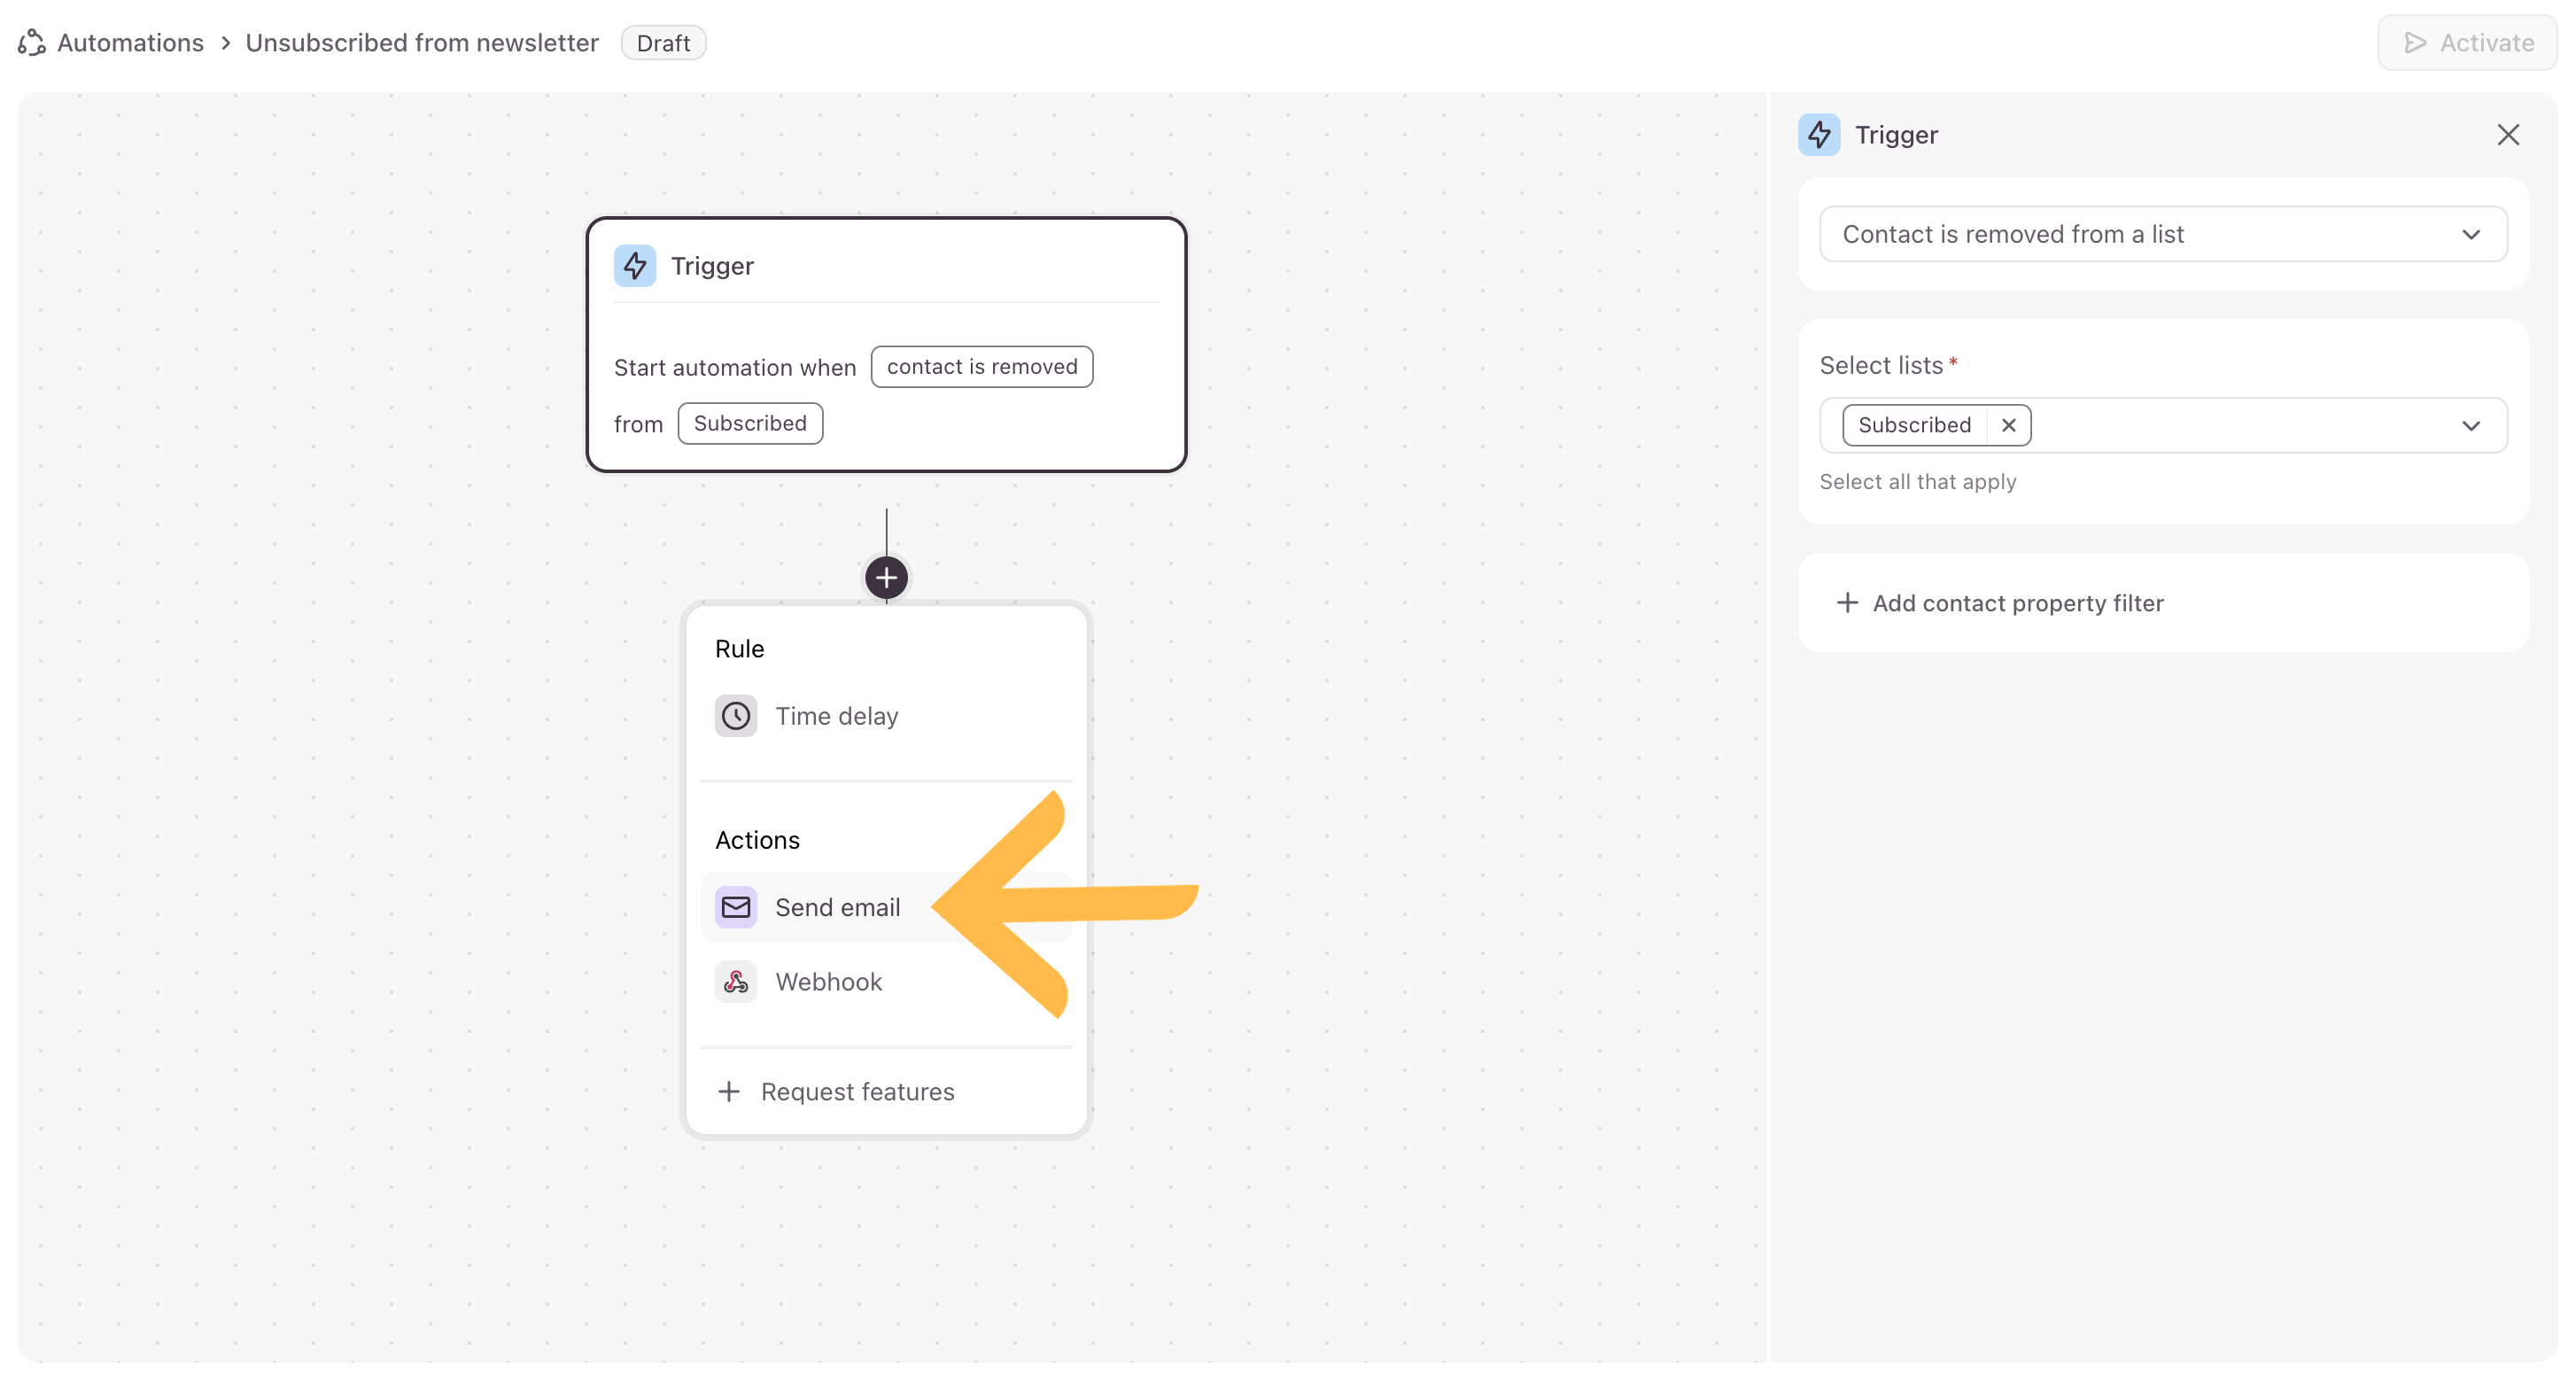Image resolution: width=2576 pixels, height=1375 pixels.
Task: Choose Time delay rule from menu
Action: pos(836,716)
